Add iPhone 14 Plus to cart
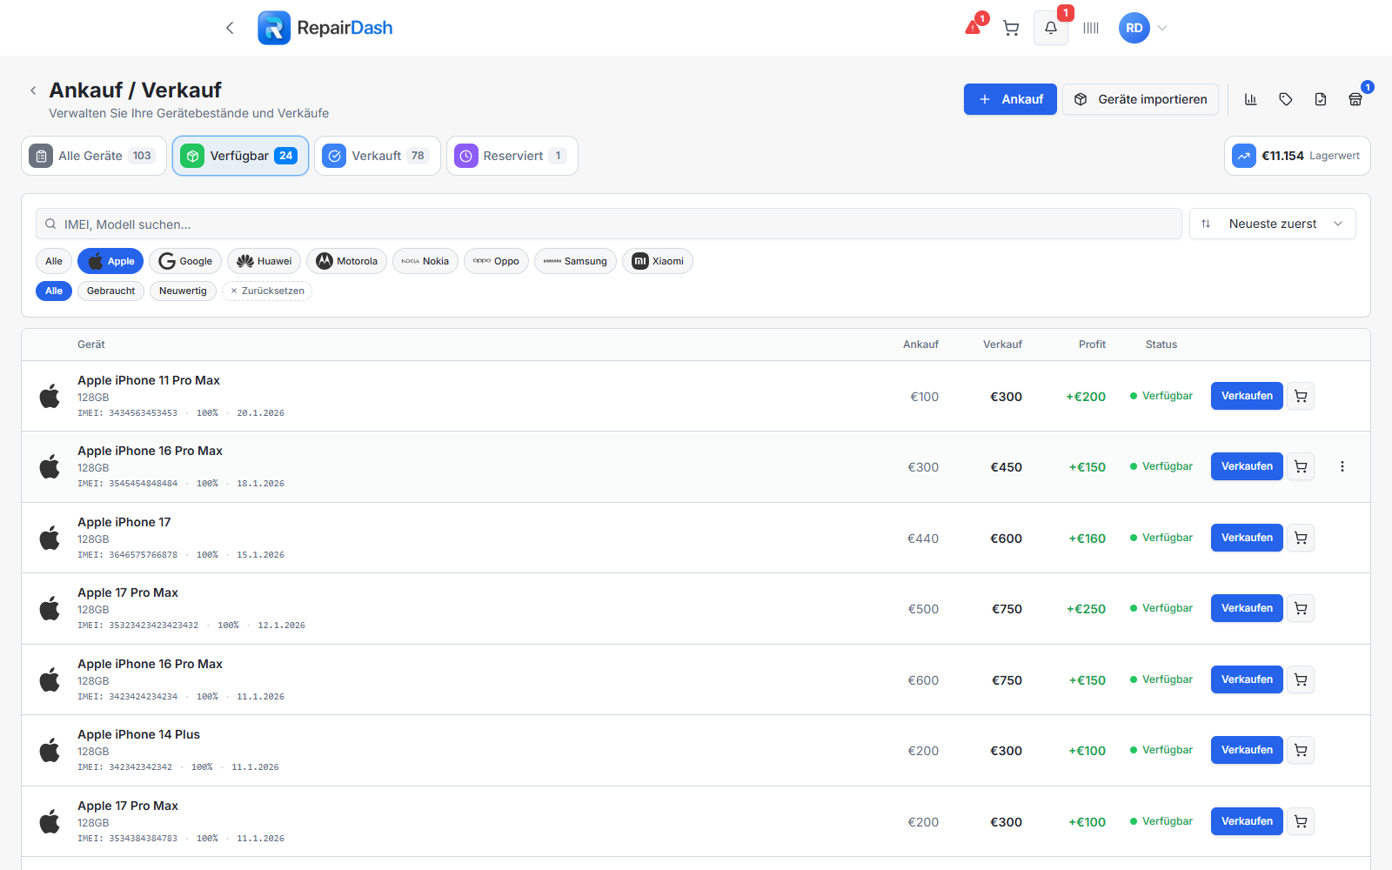The image size is (1392, 870). pos(1301,750)
